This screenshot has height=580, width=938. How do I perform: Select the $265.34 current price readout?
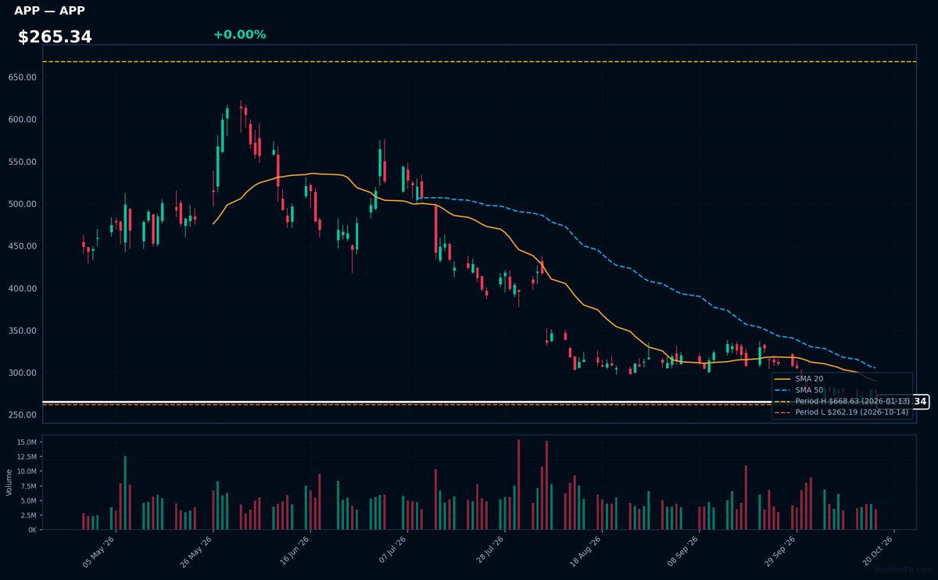coord(55,37)
